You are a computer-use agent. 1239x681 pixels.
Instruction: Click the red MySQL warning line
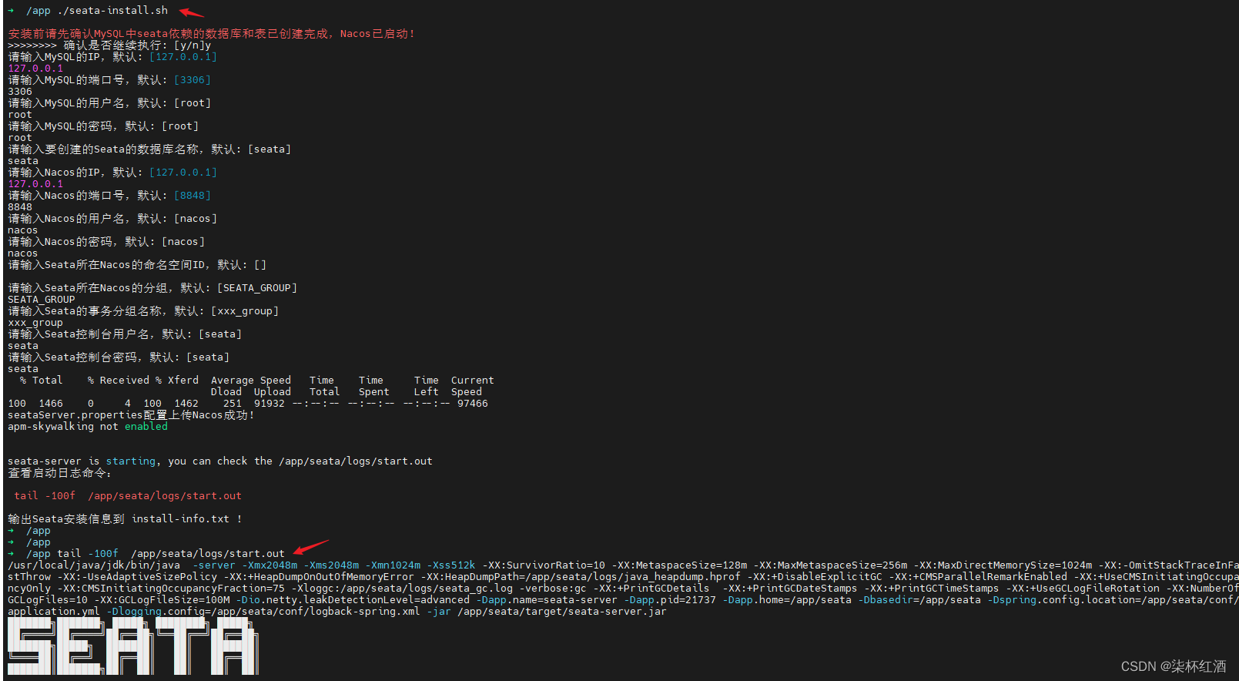pyautogui.click(x=211, y=33)
